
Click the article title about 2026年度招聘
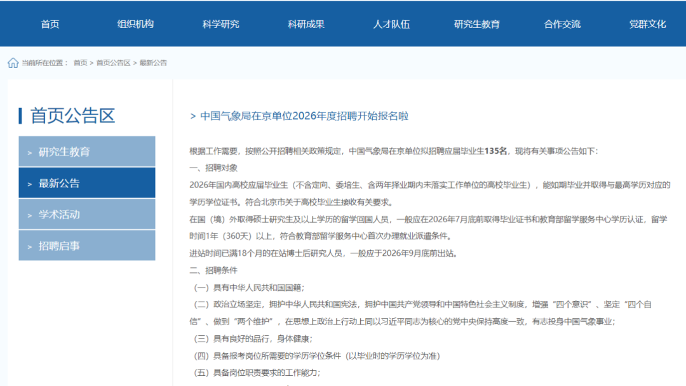304,116
